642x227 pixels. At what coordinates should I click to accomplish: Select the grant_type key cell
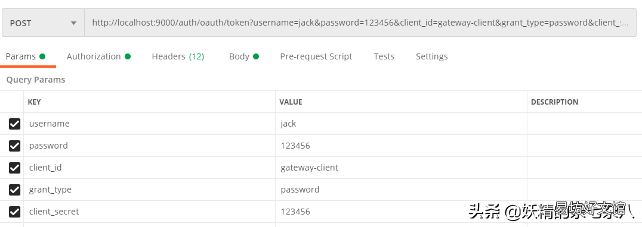[149, 190]
